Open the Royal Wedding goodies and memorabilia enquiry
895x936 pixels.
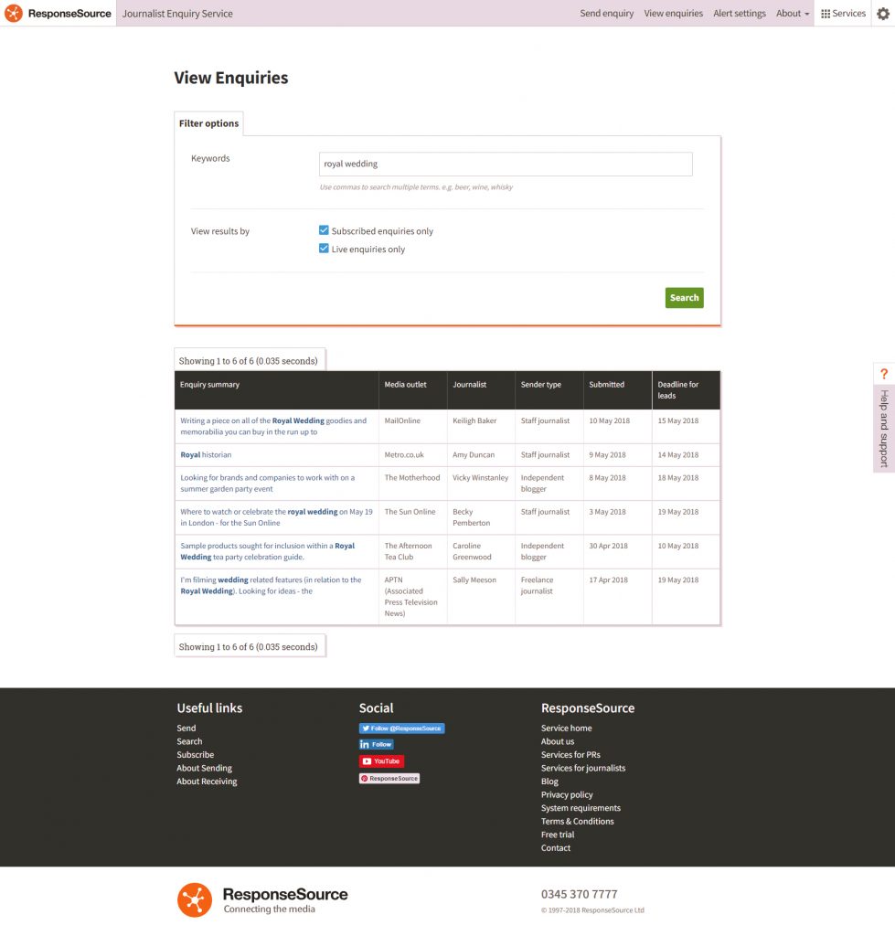[x=273, y=426]
